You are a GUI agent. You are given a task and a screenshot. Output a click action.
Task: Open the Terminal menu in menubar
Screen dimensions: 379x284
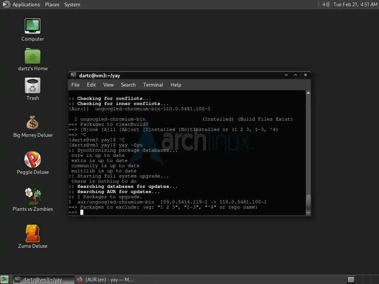[x=153, y=85]
